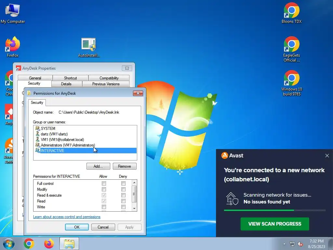Select the AutoInstall desktop icon
This screenshot has width=333, height=250.
[x=88, y=47]
